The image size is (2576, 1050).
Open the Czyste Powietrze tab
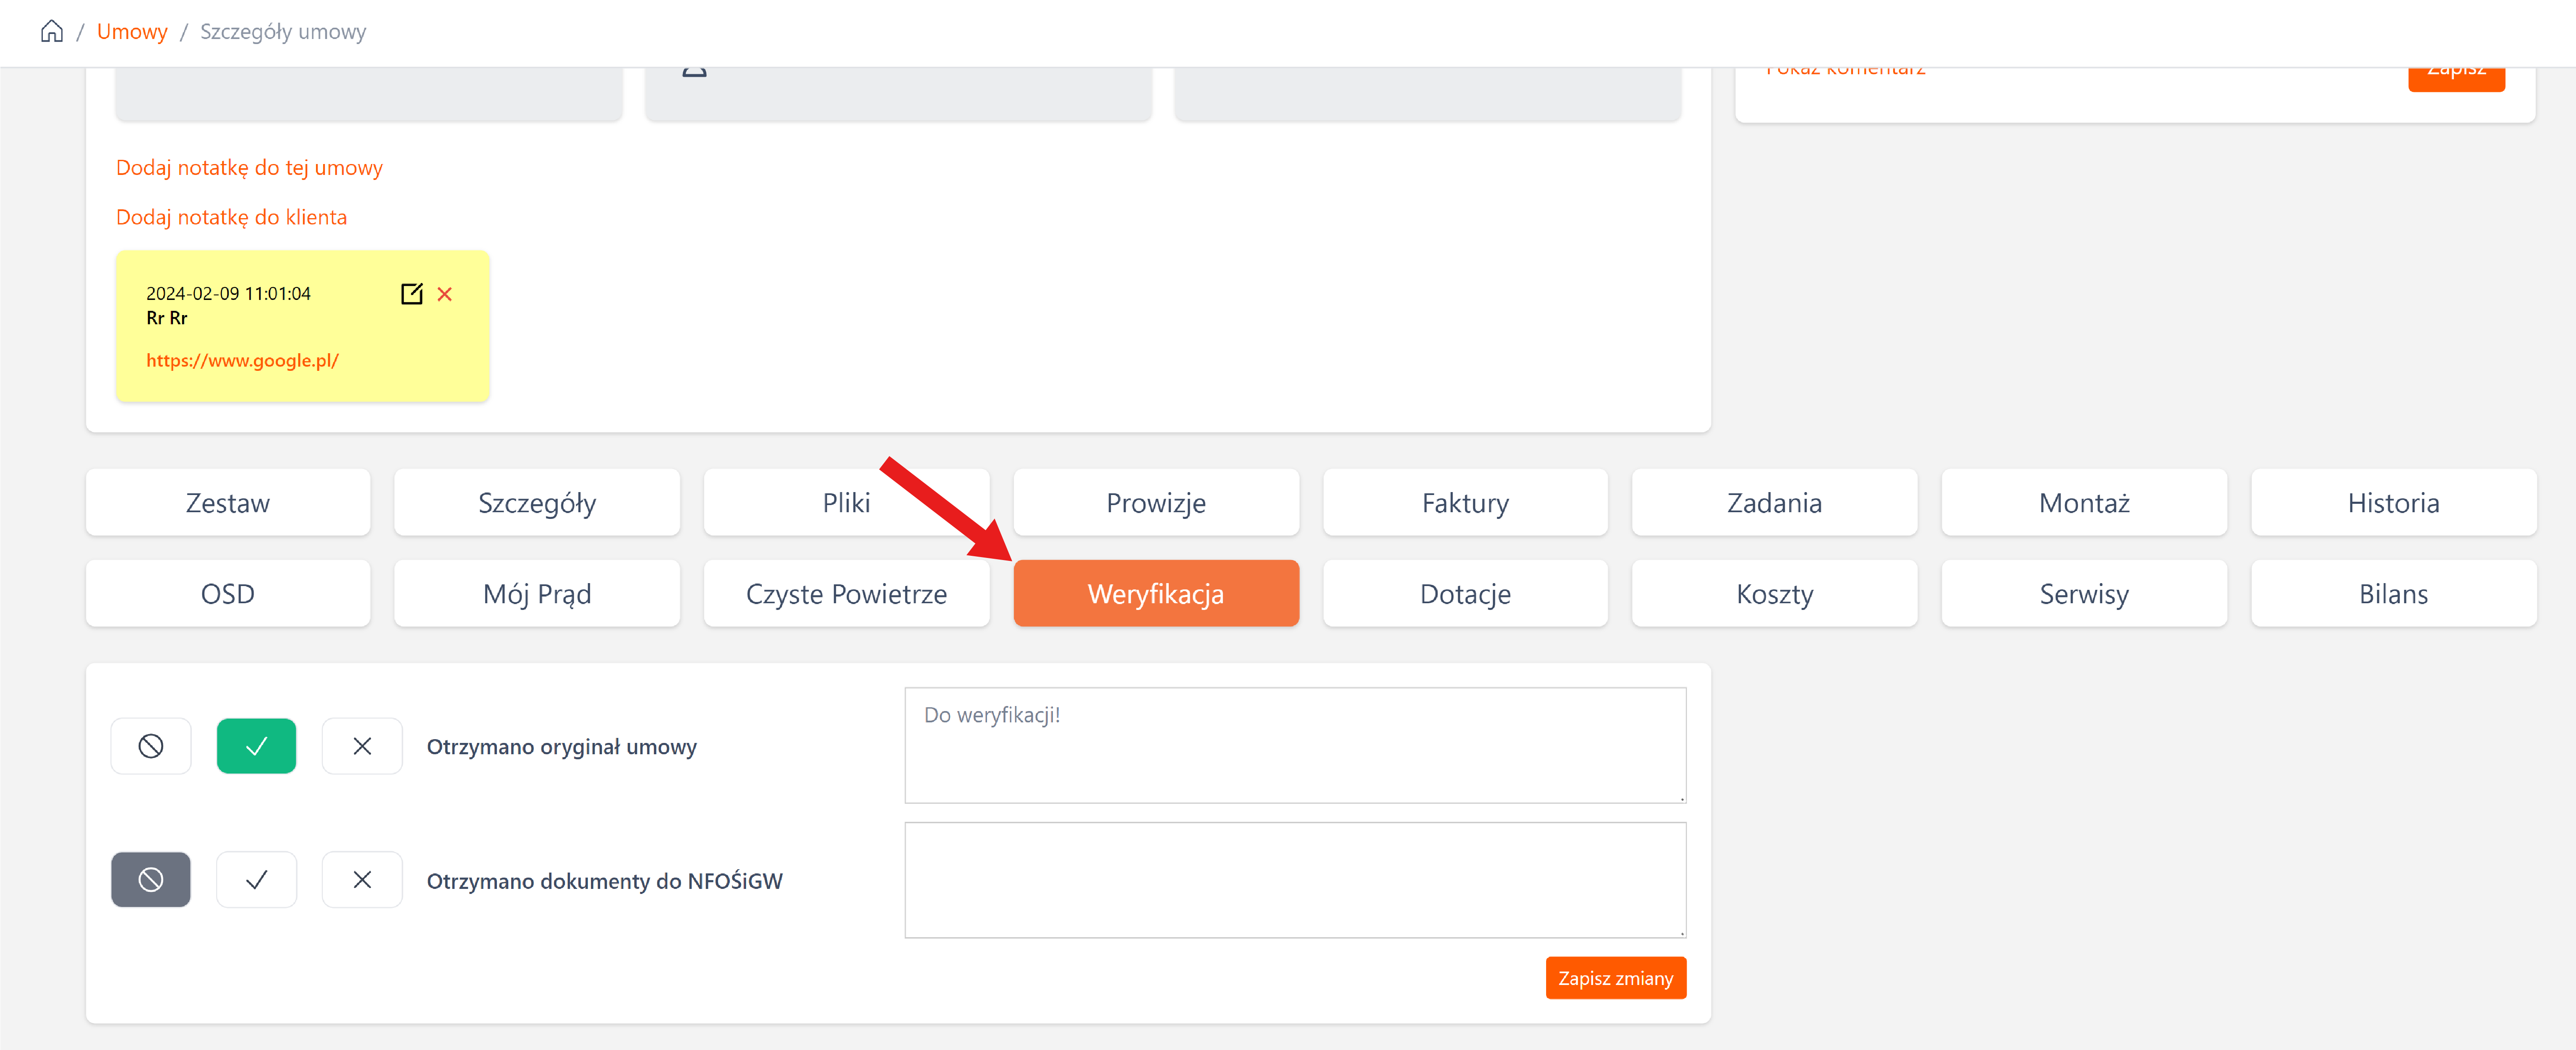[846, 594]
